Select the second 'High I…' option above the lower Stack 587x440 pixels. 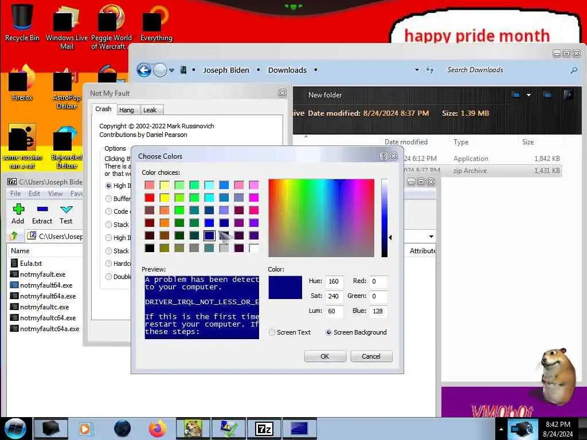108,238
